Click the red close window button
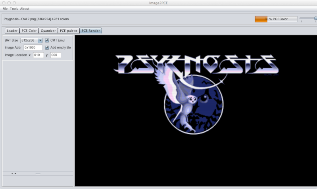Viewport: 317px width, 189px height. 4,3
